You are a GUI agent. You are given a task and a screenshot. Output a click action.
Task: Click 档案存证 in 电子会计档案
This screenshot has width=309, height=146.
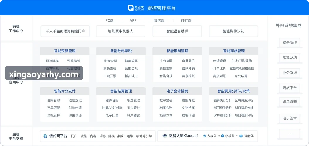coord(189,100)
